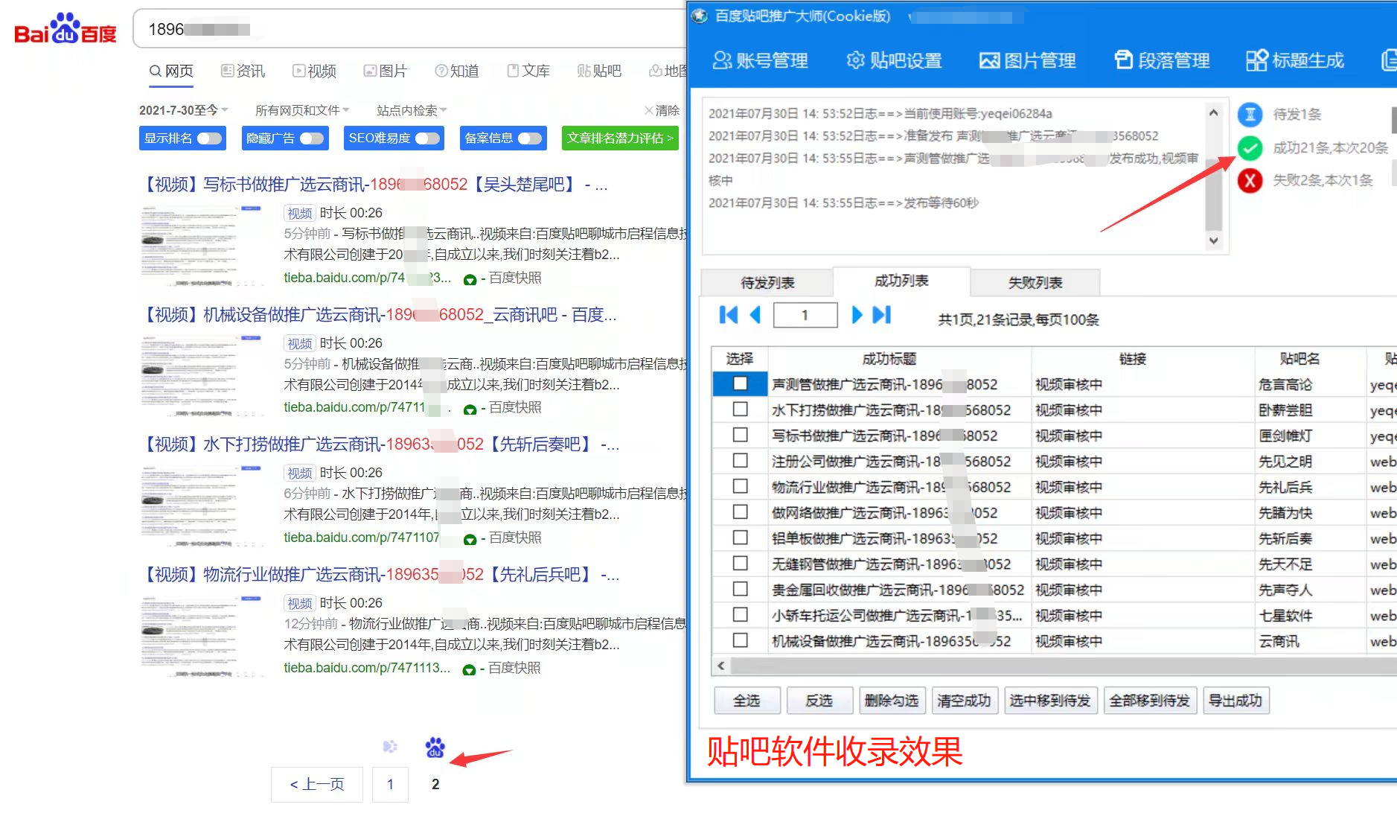Screen dimensions: 1397x816
Task: Click the Baidu paw pagination icon
Action: 435,748
